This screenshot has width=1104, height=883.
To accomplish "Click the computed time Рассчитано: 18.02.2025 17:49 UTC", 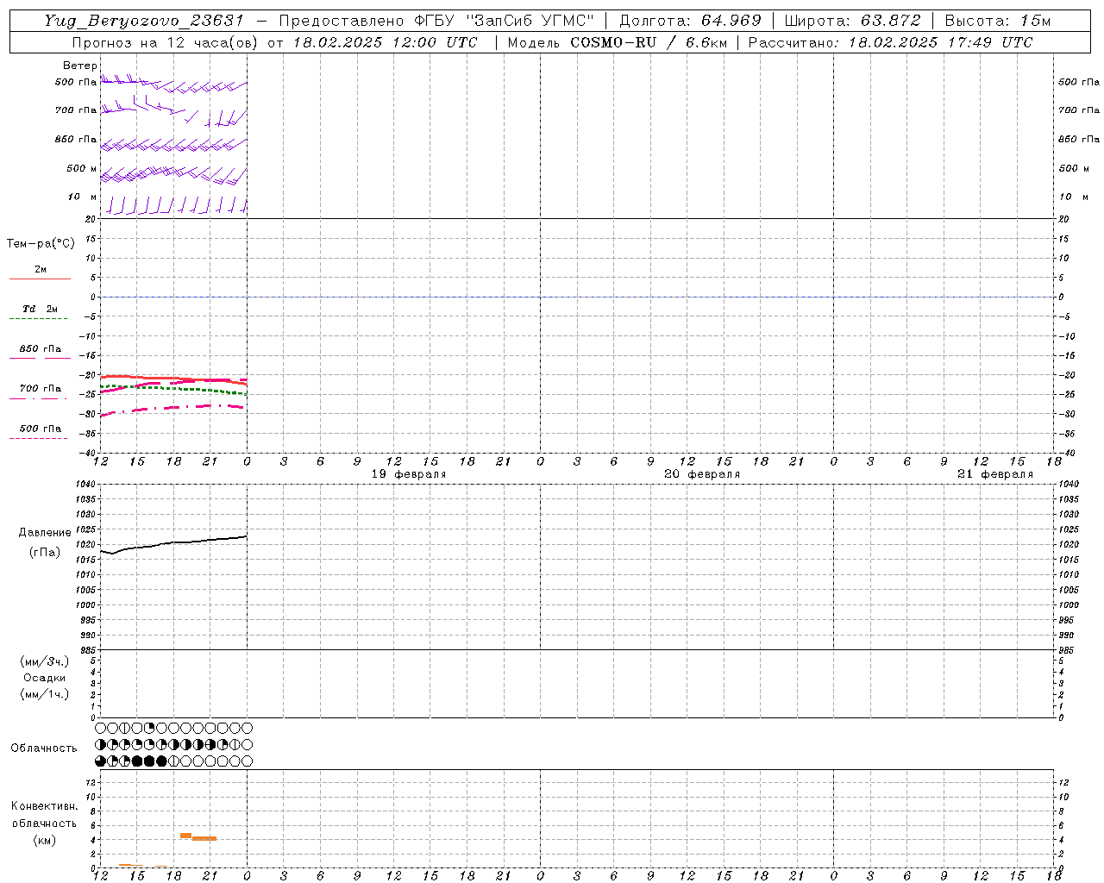I will click(x=890, y=42).
